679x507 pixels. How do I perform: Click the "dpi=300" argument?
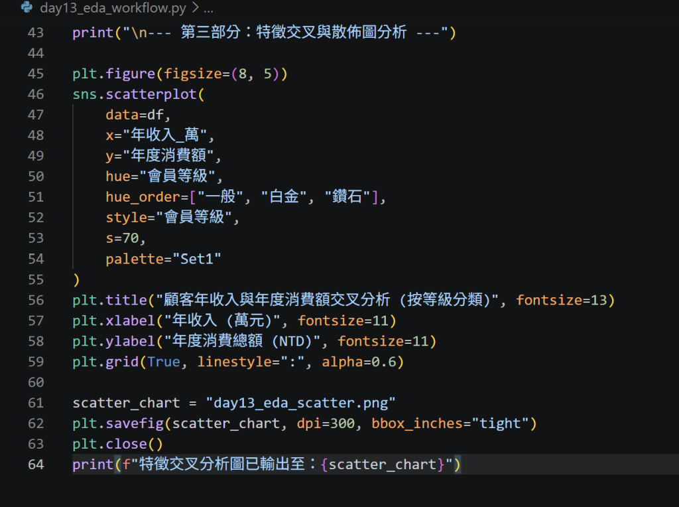click(326, 423)
